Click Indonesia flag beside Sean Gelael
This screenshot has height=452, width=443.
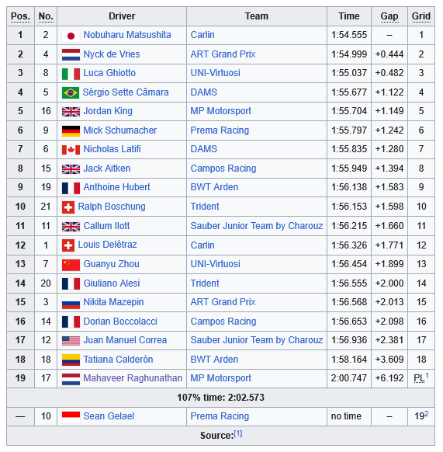pos(71,417)
